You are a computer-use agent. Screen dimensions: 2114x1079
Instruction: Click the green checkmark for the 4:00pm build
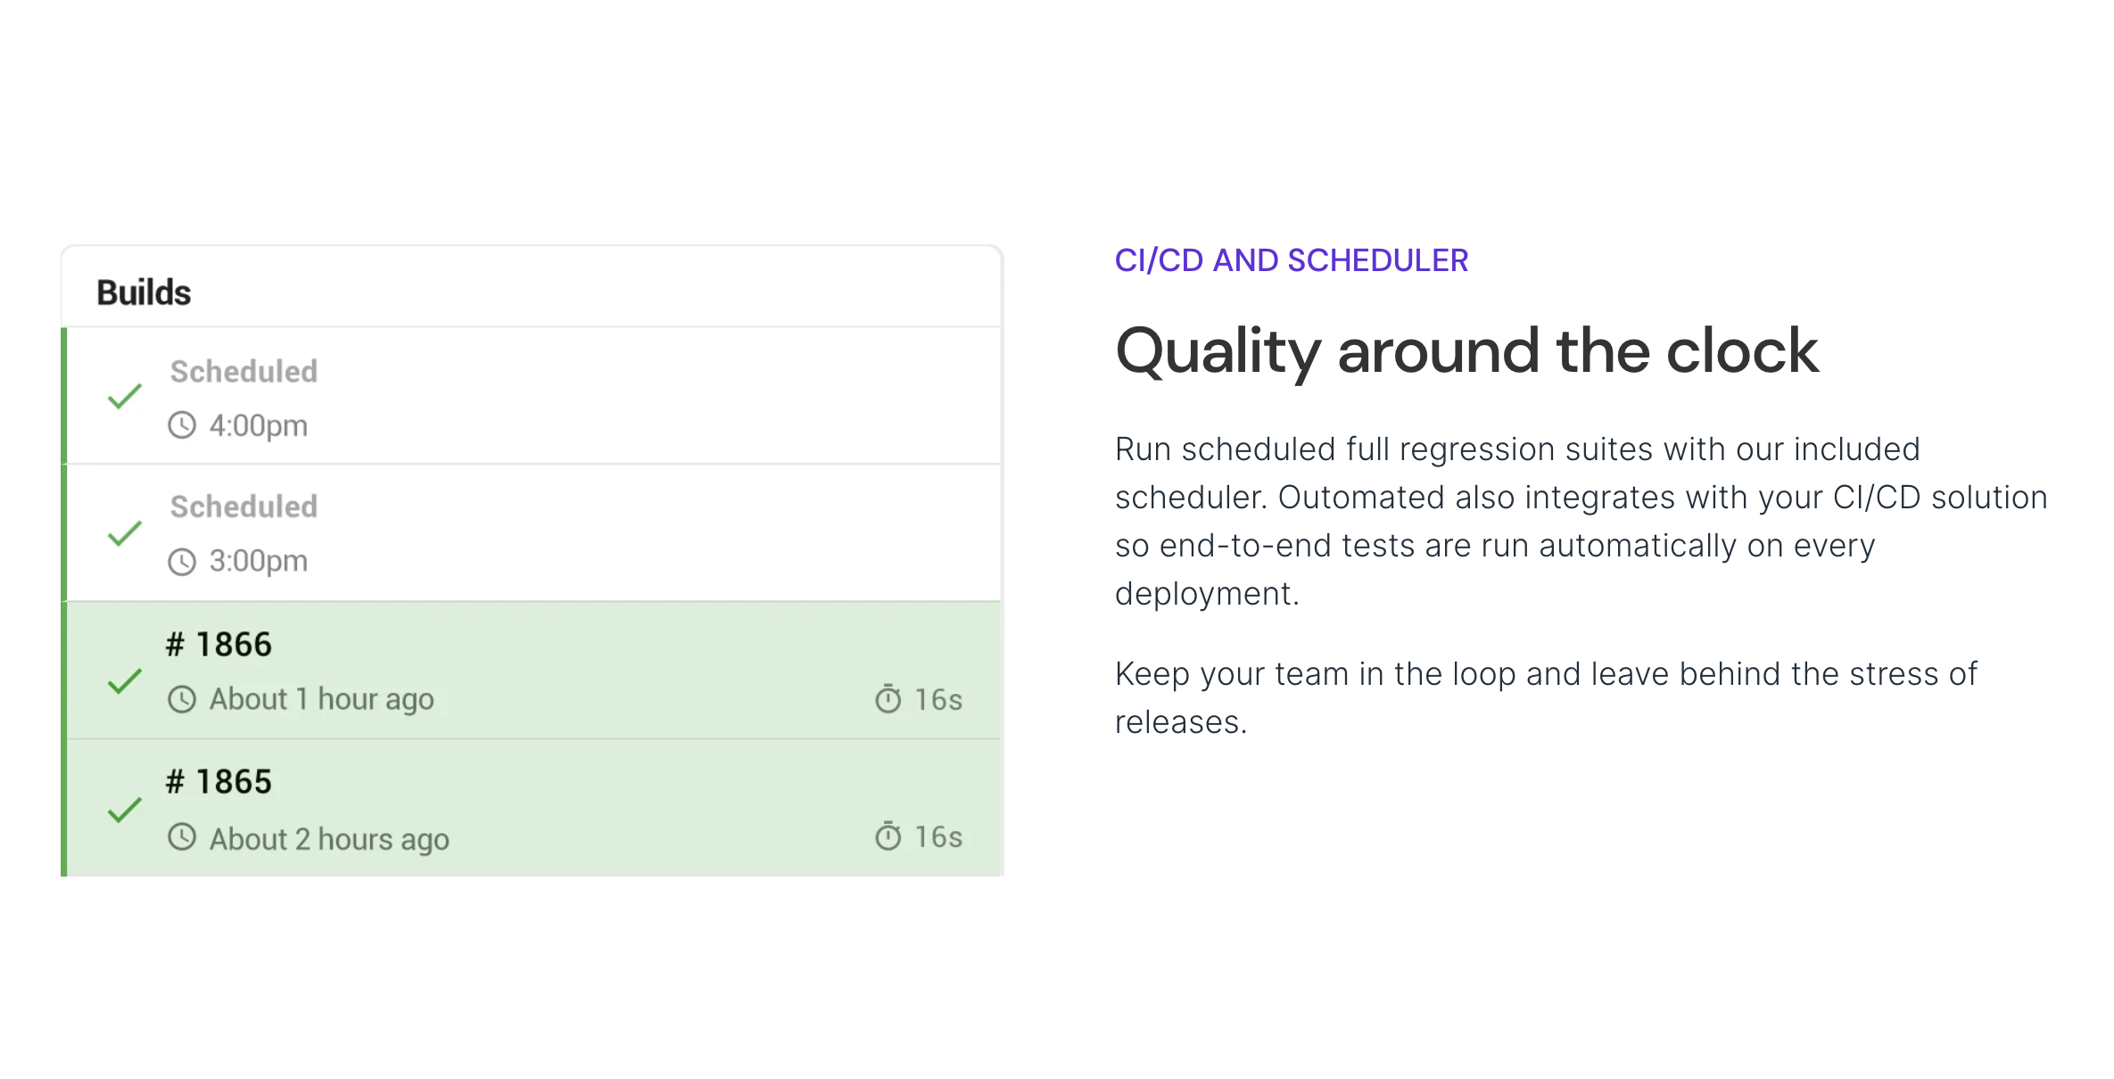tap(125, 396)
